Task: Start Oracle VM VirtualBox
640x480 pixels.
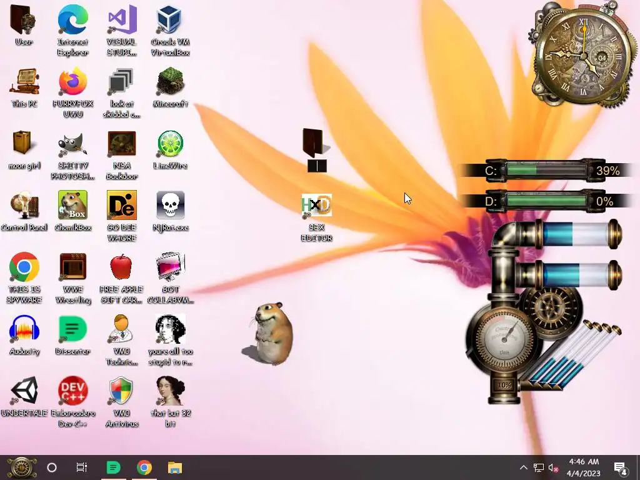Action: 170,19
